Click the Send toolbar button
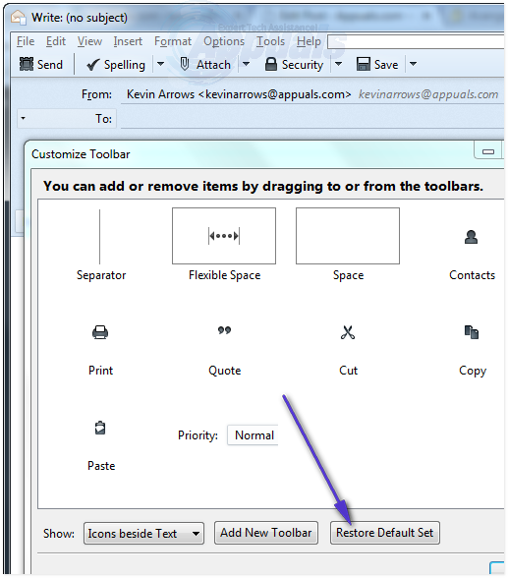Screen dimensions: 508x578 click(41, 65)
